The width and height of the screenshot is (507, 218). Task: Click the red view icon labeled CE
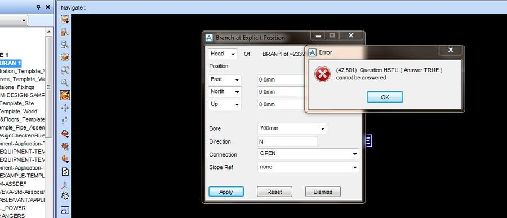[x=65, y=146]
